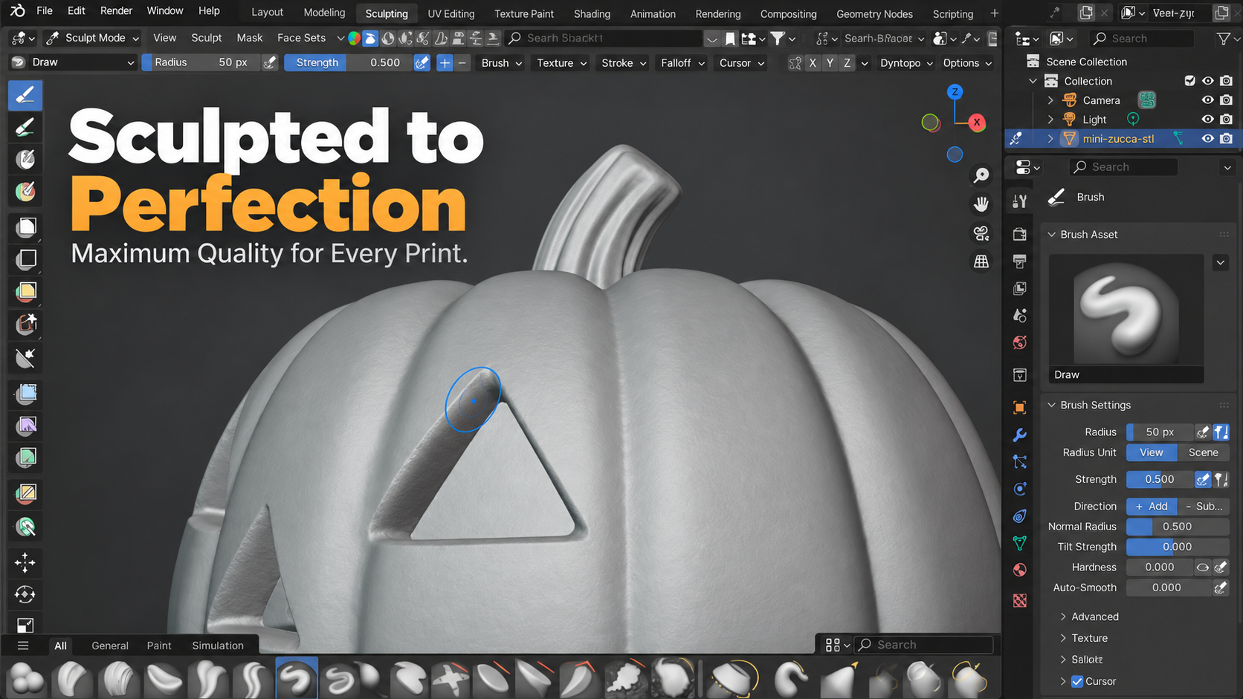Toggle camera view viewport icon
1243x699 pixels.
coord(981,233)
